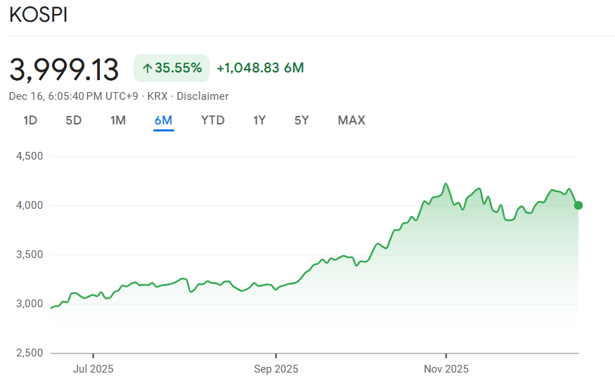Switch the chart to 1Y view

pyautogui.click(x=259, y=120)
